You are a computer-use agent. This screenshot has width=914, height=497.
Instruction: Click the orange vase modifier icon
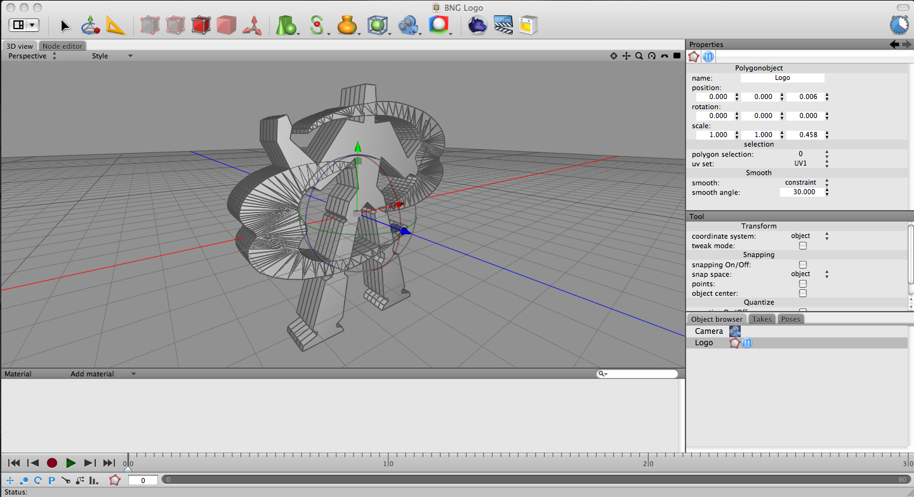click(x=347, y=26)
